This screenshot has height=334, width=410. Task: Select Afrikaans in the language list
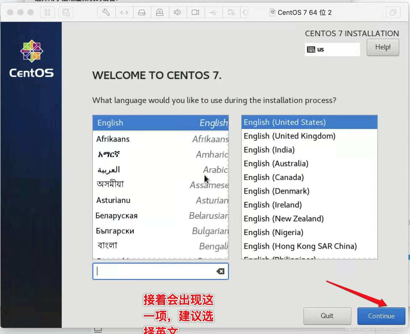[x=161, y=139]
